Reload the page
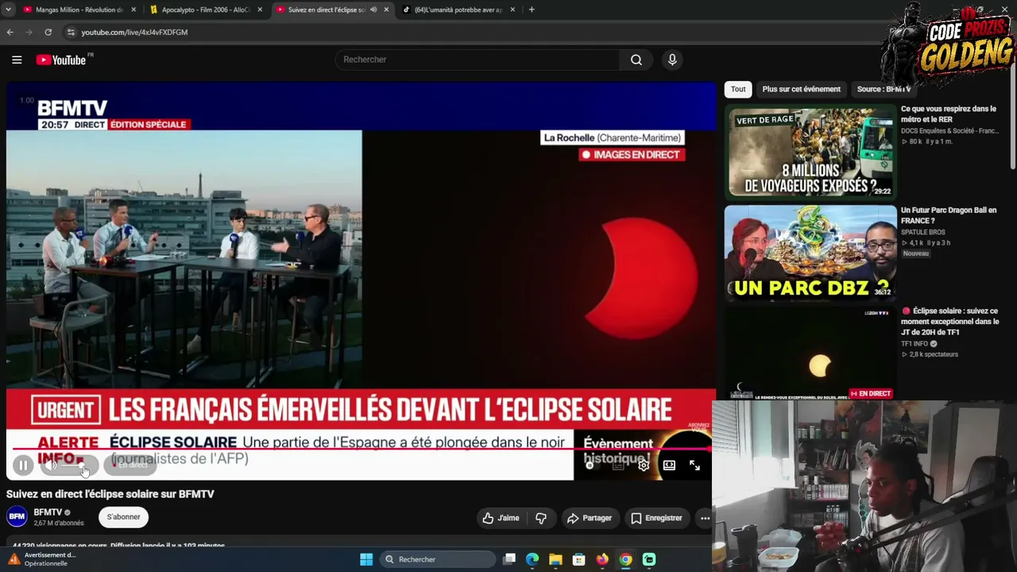1017x572 pixels. [48, 32]
